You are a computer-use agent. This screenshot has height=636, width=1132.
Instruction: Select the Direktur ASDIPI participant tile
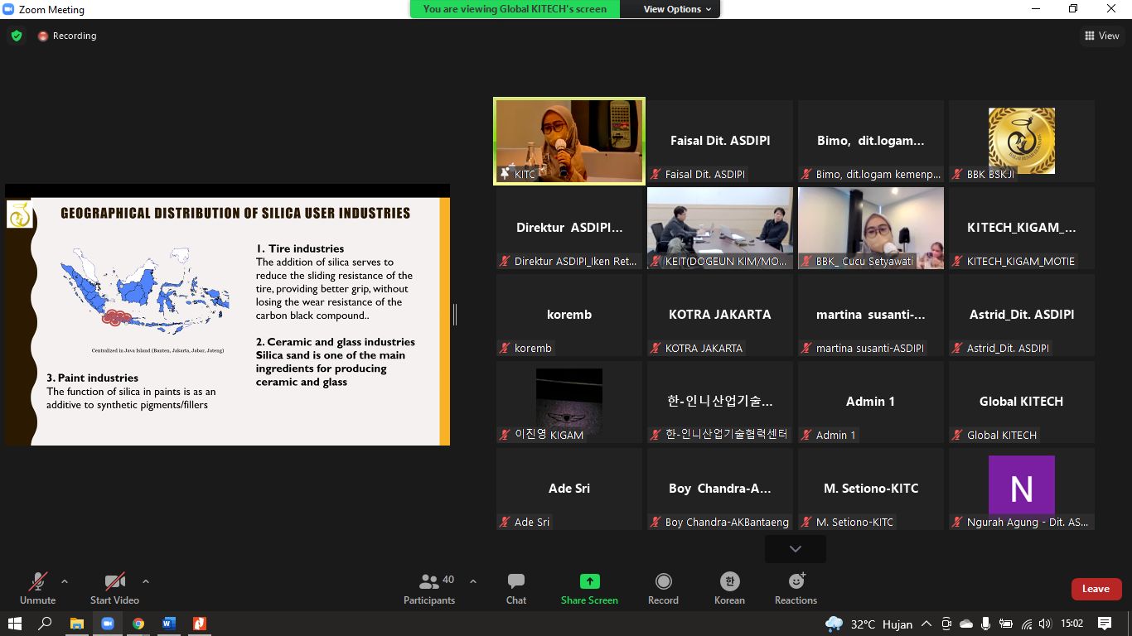click(569, 228)
